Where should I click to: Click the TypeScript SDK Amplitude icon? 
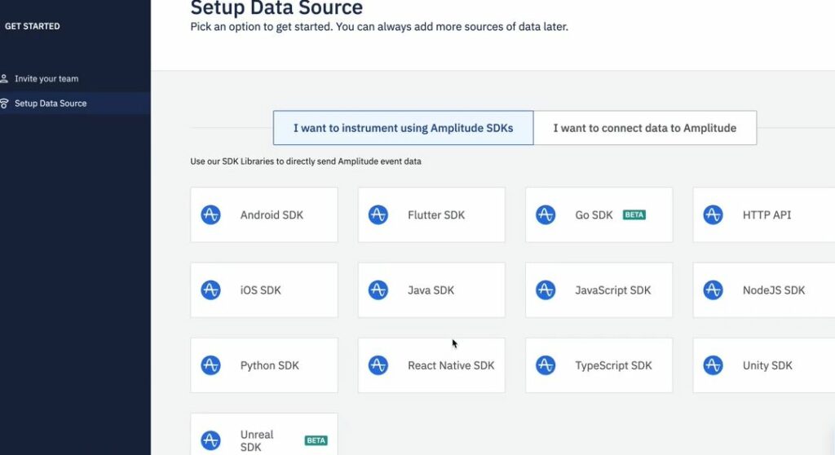[x=546, y=365]
